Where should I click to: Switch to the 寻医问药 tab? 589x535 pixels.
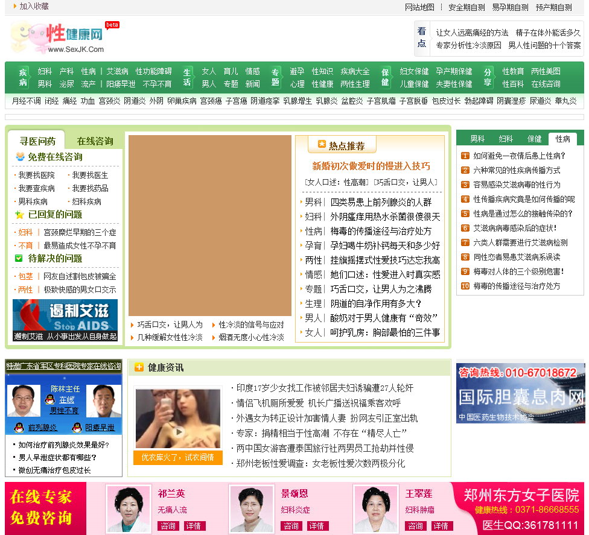37,141
